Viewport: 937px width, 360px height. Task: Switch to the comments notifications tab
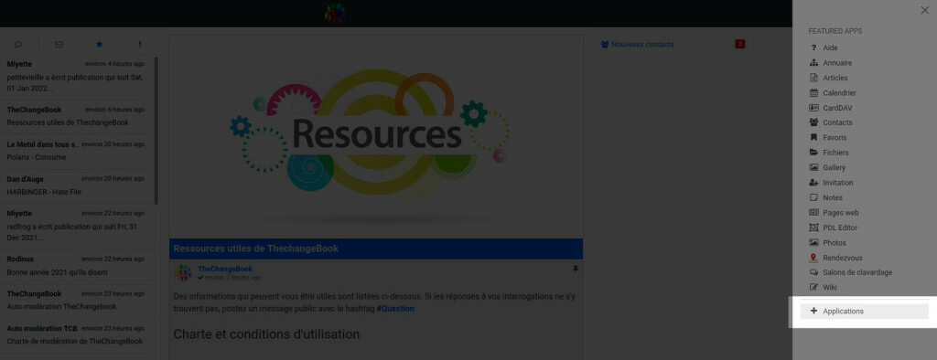(18, 44)
